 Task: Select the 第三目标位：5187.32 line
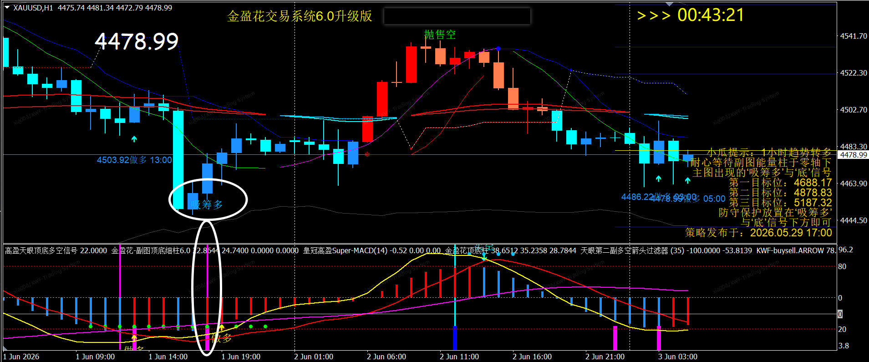[x=780, y=203]
